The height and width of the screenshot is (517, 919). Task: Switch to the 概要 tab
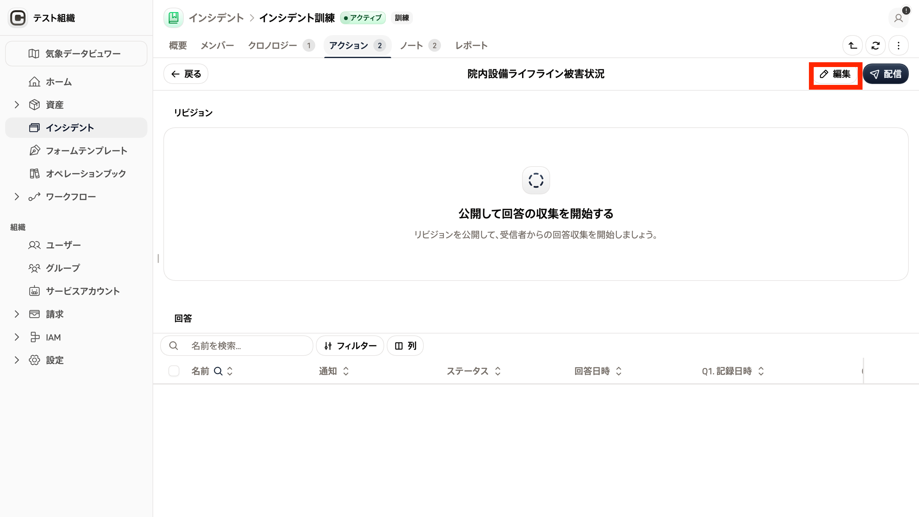coord(178,45)
